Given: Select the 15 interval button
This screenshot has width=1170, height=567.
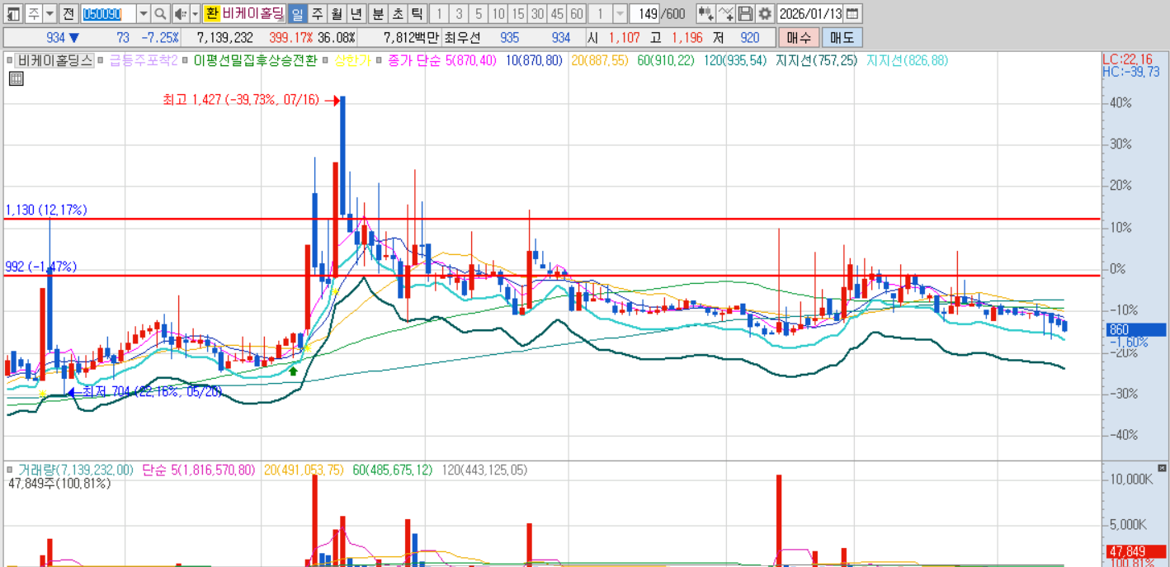Looking at the screenshot, I should point(517,13).
